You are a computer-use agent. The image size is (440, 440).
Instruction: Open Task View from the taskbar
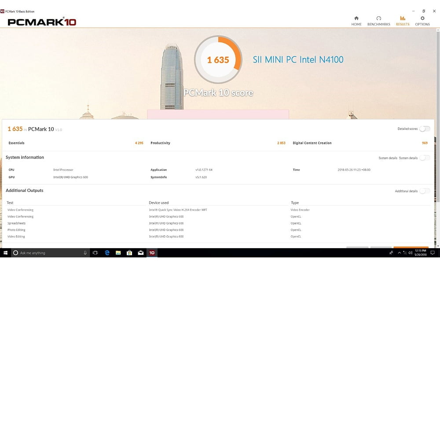click(x=95, y=253)
